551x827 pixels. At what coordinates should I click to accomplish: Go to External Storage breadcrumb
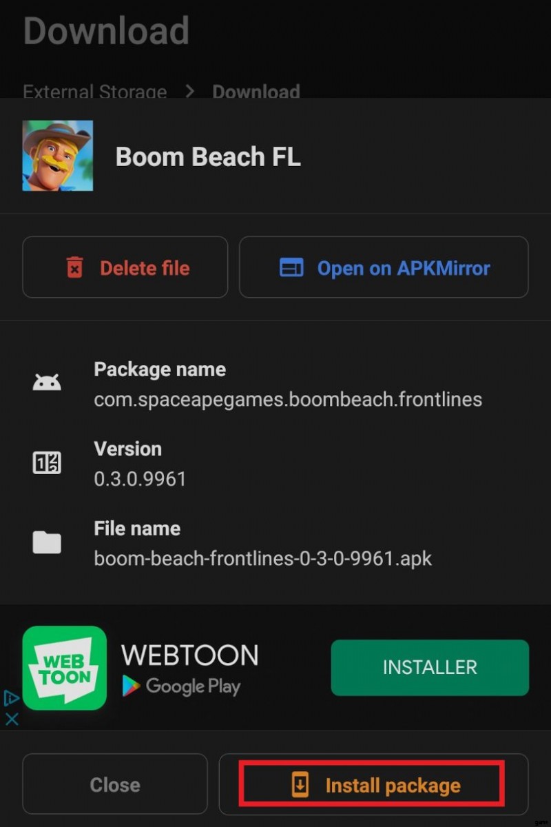click(95, 92)
